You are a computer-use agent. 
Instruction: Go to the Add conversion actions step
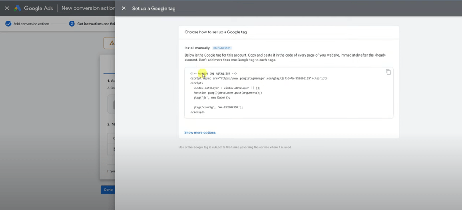coord(31,24)
